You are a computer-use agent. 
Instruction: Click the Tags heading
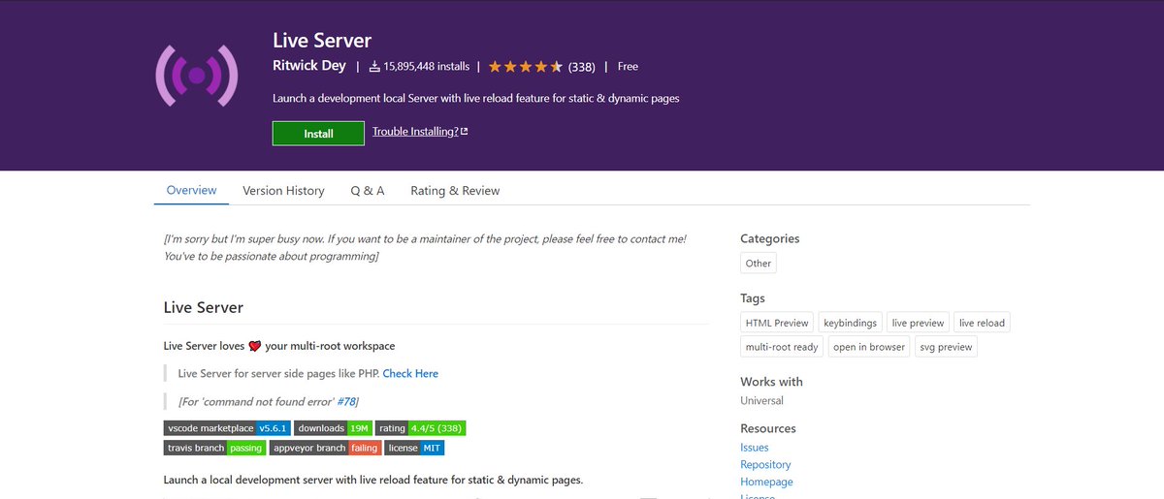[x=753, y=298]
